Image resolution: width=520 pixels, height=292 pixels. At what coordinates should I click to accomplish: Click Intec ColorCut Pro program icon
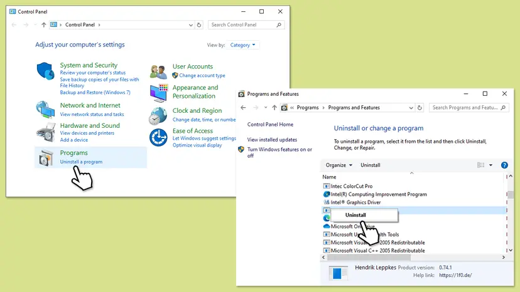pyautogui.click(x=327, y=186)
